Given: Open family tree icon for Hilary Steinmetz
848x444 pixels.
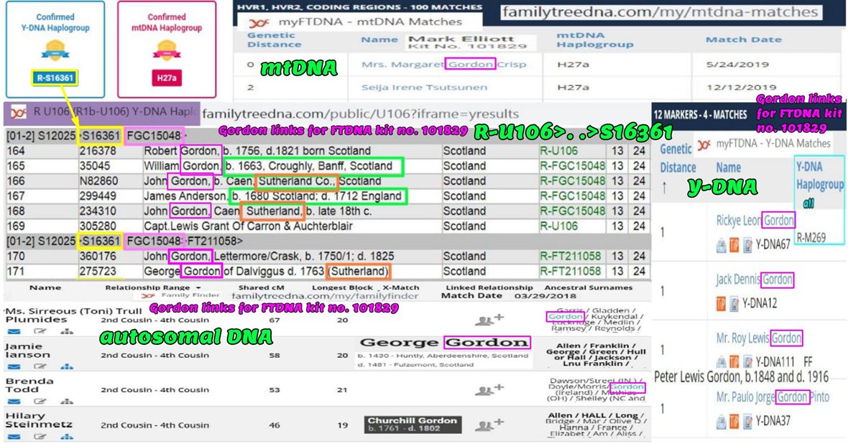Looking at the screenshot, I should (x=67, y=436).
